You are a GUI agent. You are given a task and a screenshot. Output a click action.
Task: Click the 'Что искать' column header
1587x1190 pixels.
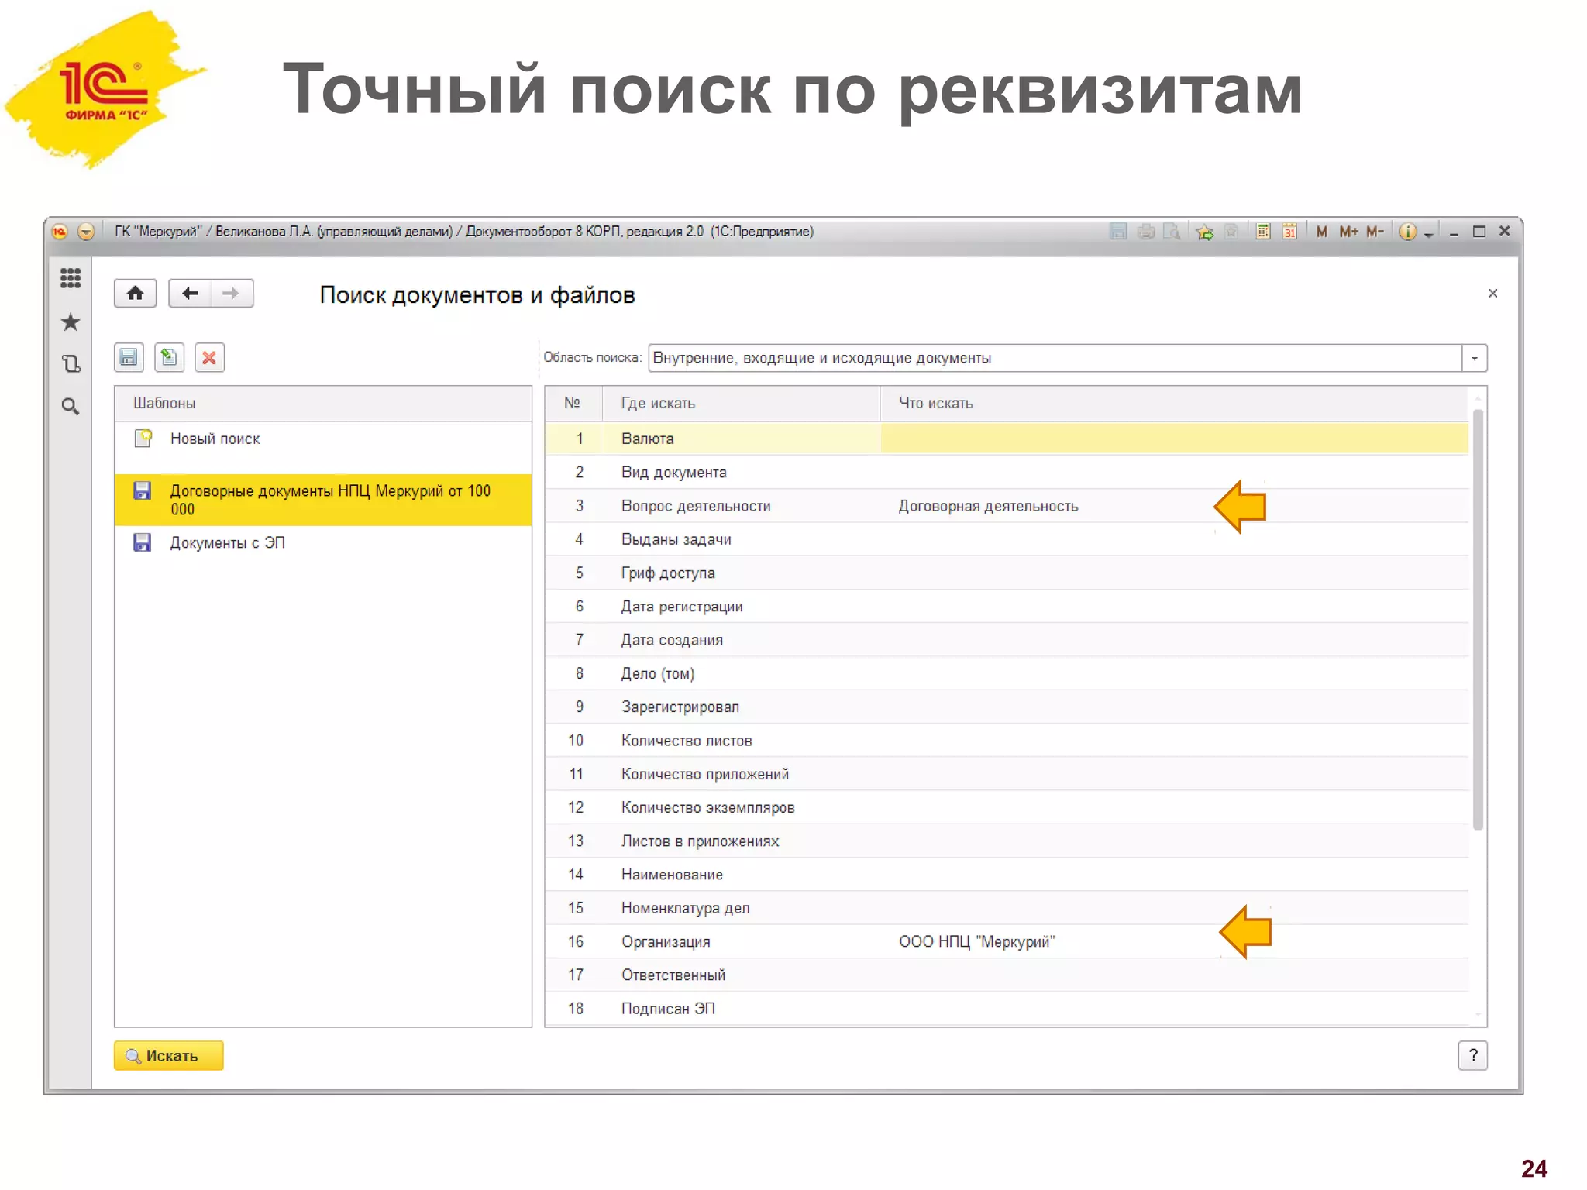[x=1175, y=404]
